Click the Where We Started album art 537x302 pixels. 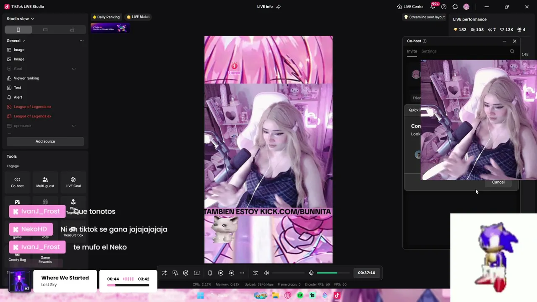pyautogui.click(x=20, y=281)
